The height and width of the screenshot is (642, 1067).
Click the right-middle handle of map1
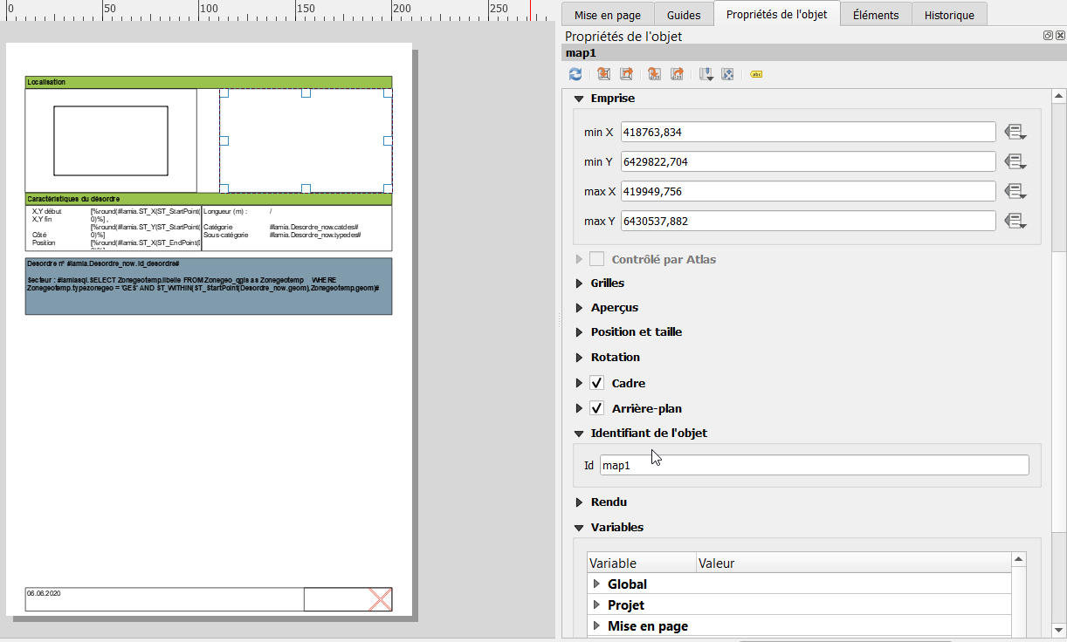pyautogui.click(x=388, y=140)
